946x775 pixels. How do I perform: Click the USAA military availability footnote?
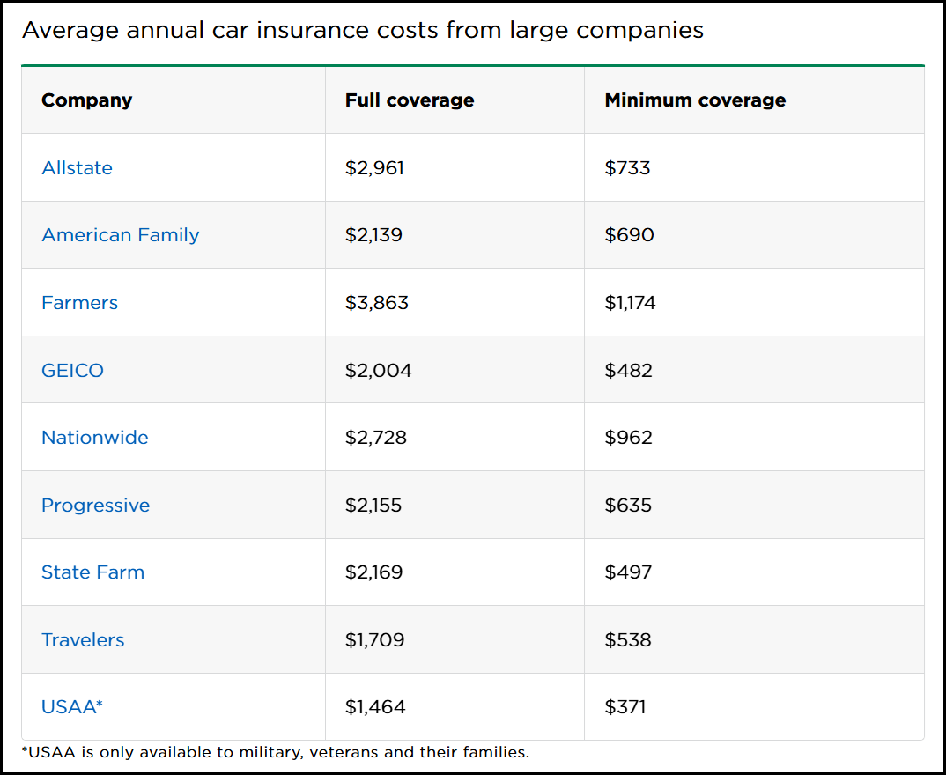(275, 753)
